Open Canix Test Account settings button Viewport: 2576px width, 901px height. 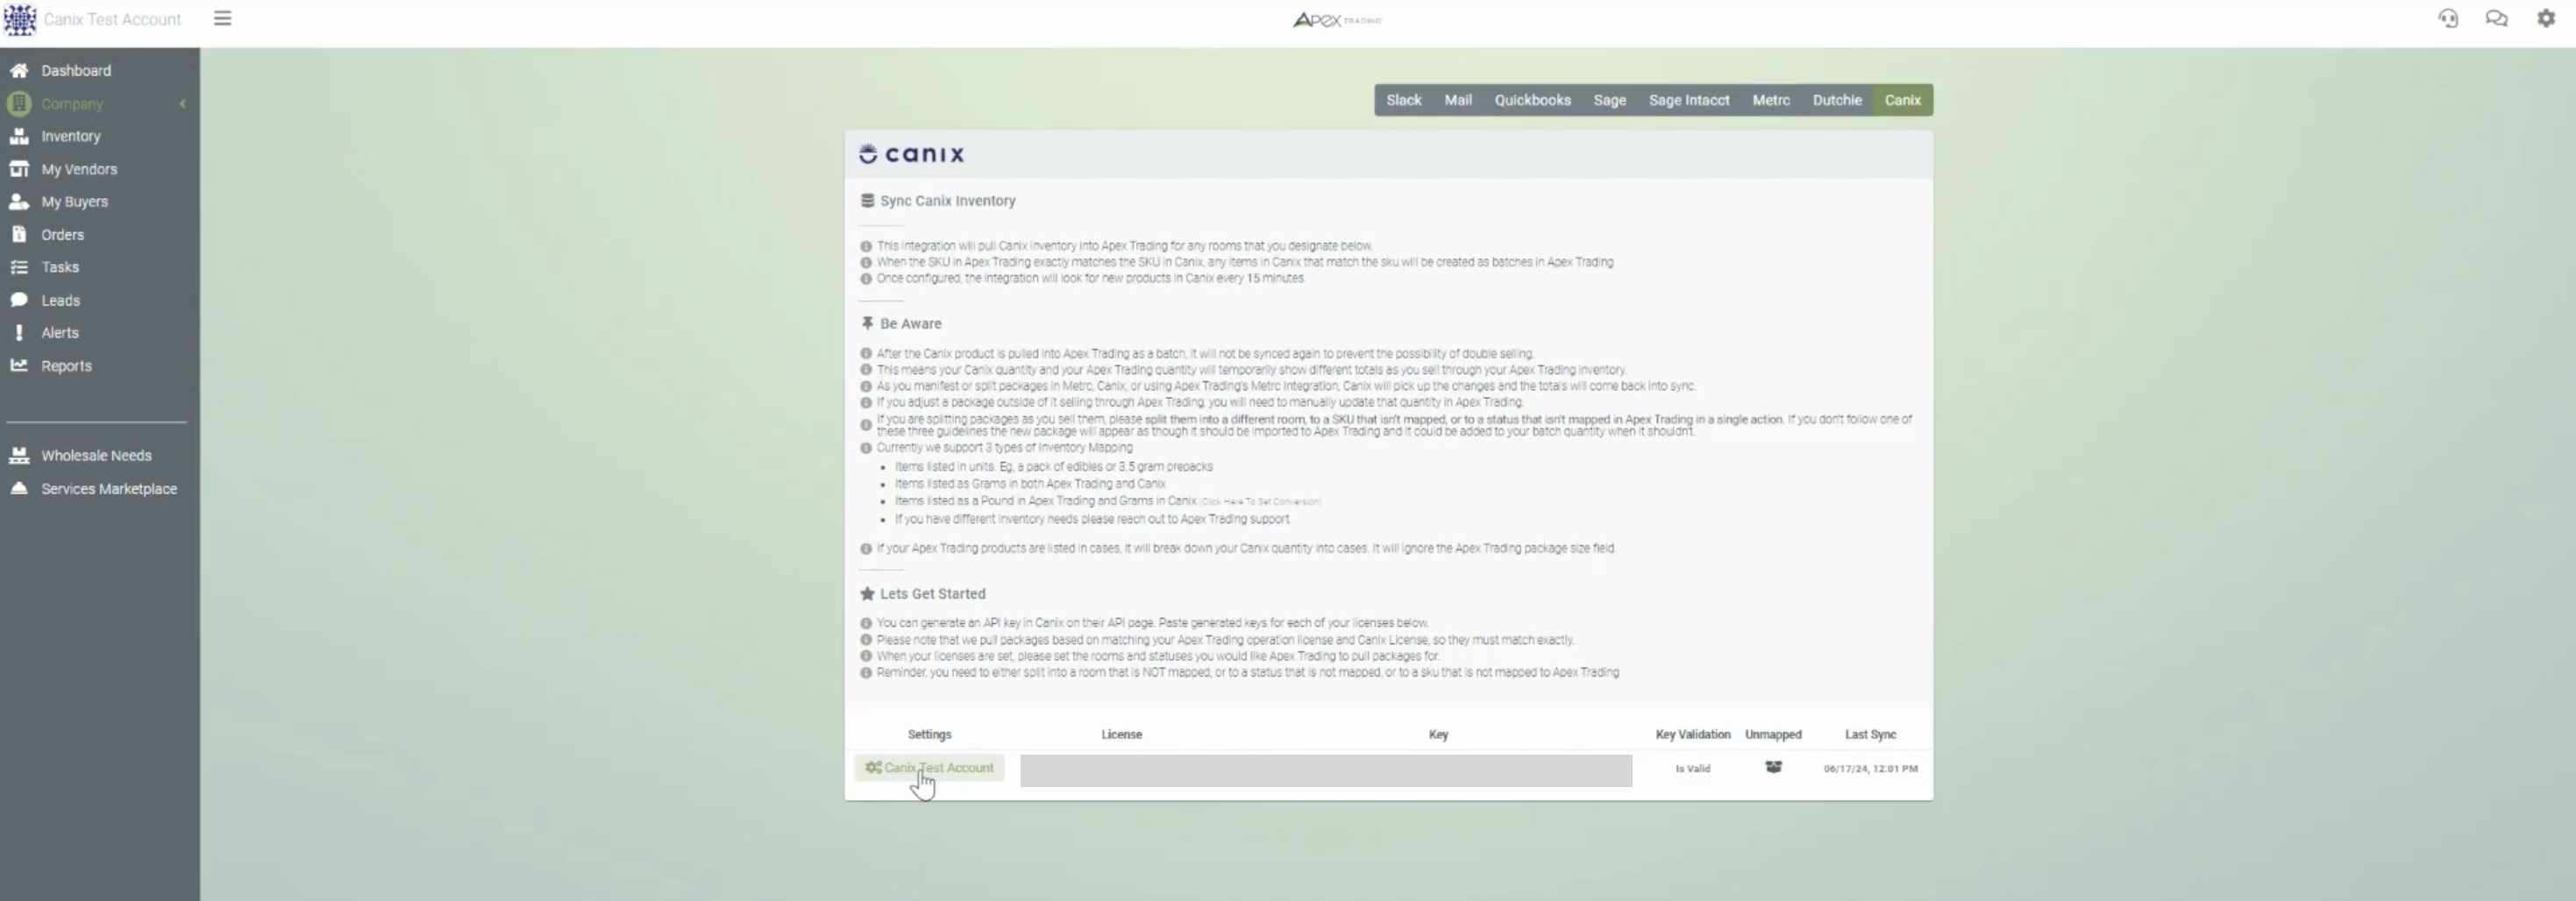(x=929, y=767)
